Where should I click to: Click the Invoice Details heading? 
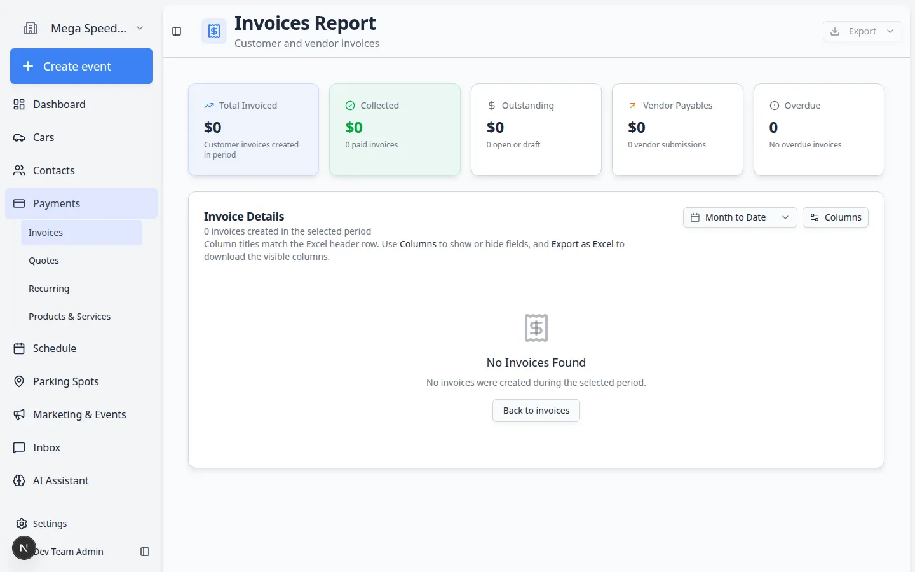point(244,217)
